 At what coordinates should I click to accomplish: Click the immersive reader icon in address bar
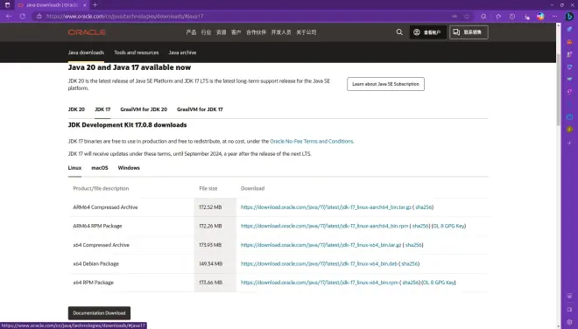[455, 17]
